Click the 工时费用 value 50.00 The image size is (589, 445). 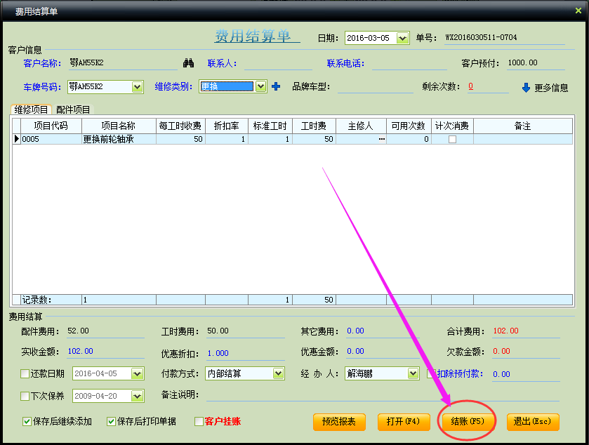[218, 331]
